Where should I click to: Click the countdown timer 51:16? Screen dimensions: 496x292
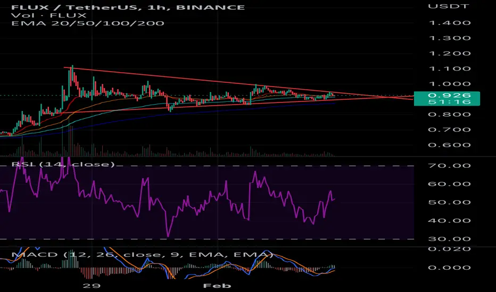pos(449,102)
